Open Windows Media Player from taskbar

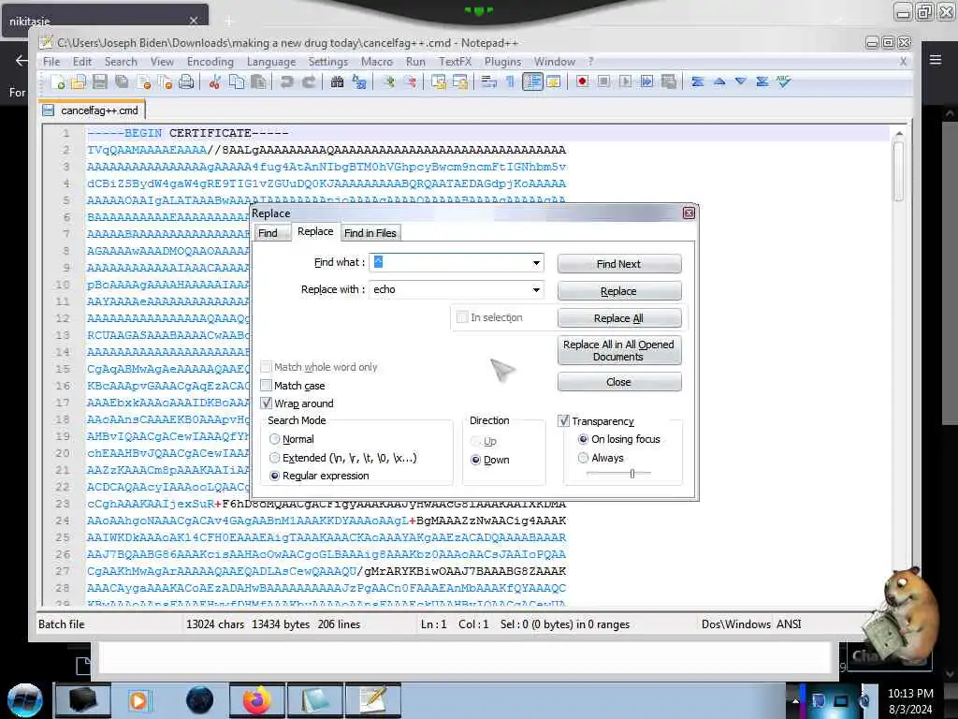(x=139, y=700)
